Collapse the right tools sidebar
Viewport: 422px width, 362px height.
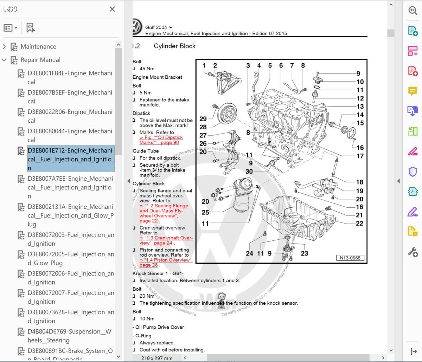tap(414, 351)
